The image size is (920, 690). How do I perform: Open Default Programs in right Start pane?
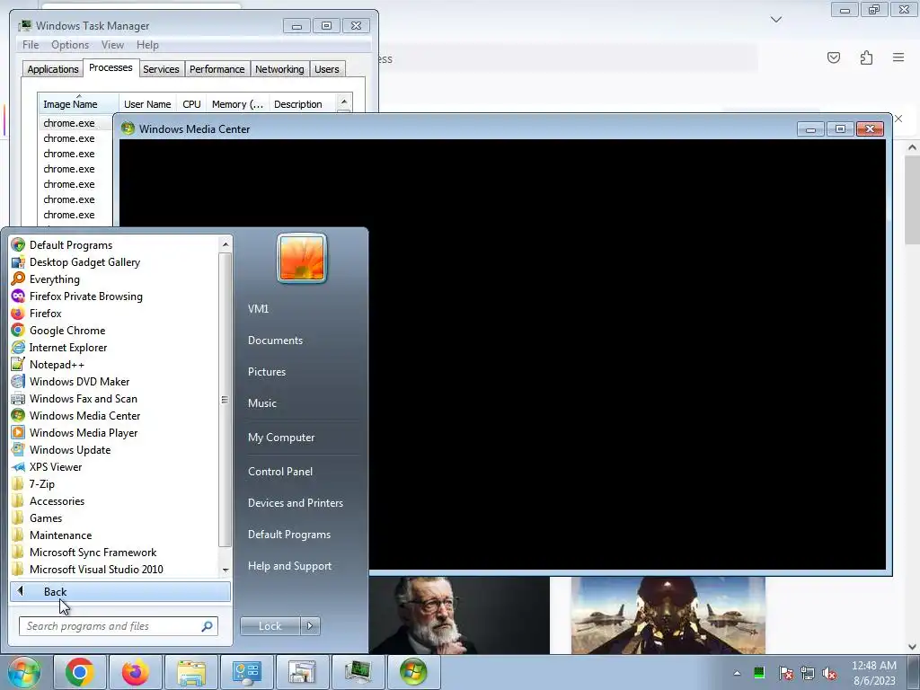[x=289, y=535]
